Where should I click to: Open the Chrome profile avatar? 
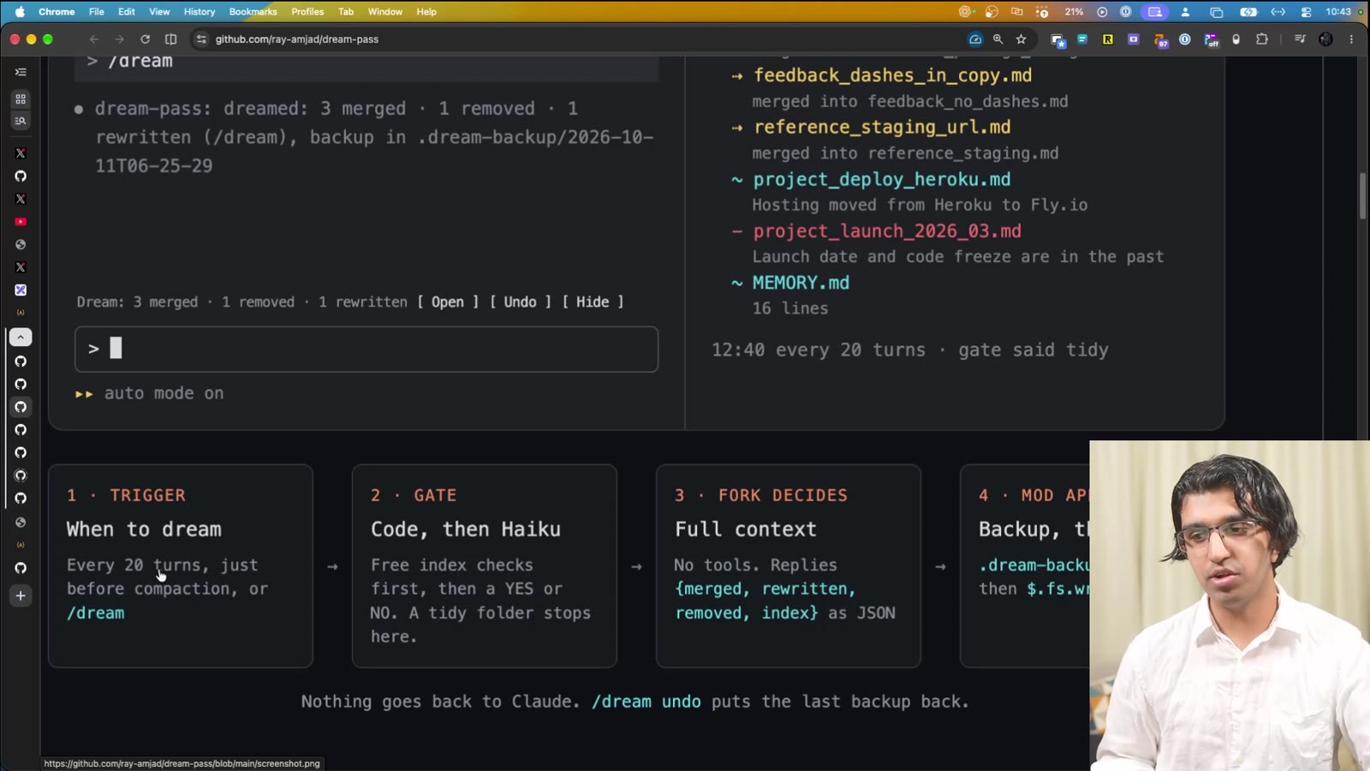1326,39
